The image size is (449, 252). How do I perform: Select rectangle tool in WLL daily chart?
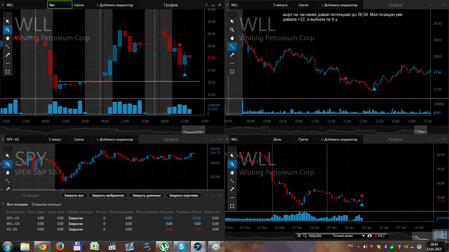coord(232,206)
